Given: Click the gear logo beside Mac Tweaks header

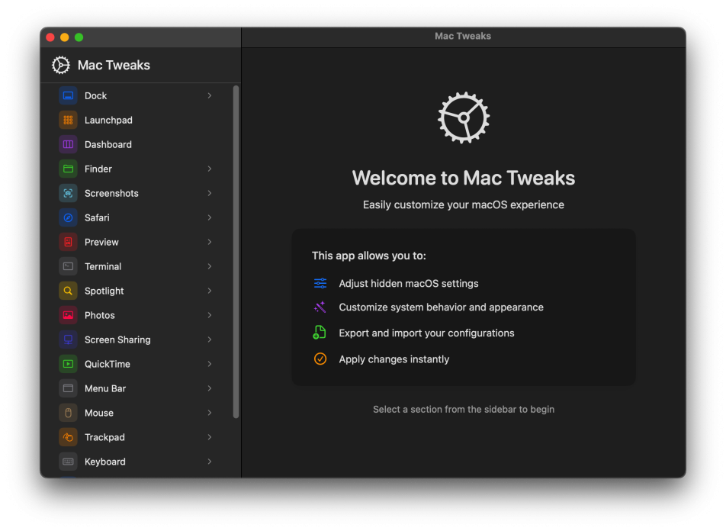Looking at the screenshot, I should pos(61,66).
